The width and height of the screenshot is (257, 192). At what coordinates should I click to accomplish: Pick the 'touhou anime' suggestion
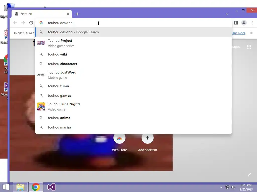pyautogui.click(x=134, y=118)
